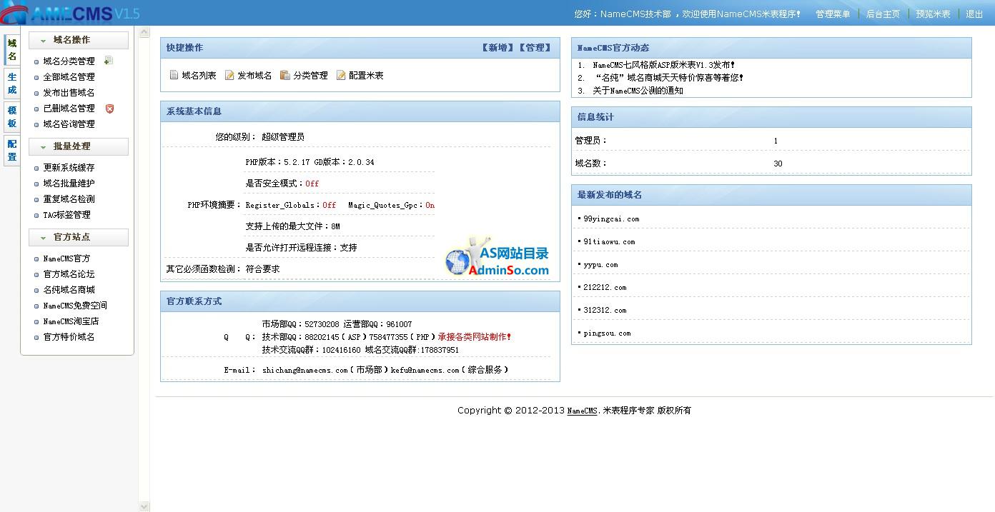This screenshot has height=512, width=995.
Task: Open 管理菜单 in the top bar
Action: 833,14
